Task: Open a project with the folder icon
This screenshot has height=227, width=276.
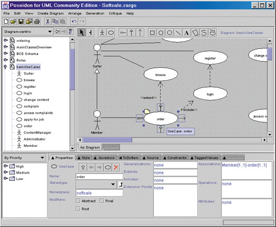Action: [x=13, y=22]
